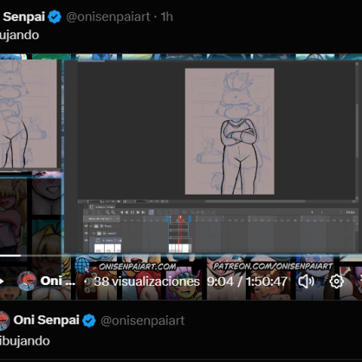Click the canvas vertical scrollbar
The image size is (362, 362).
(357, 130)
